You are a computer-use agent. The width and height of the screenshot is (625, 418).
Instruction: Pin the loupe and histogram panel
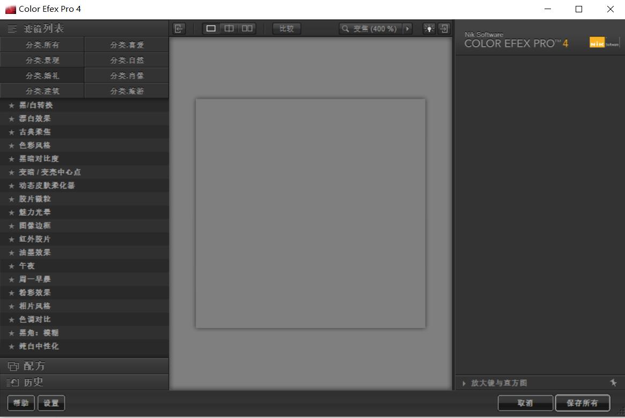coord(613,383)
